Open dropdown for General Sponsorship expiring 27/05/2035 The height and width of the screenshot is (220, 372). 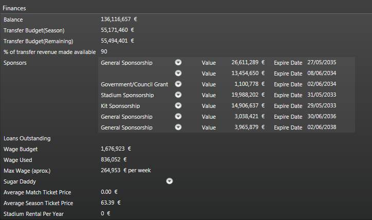178,62
